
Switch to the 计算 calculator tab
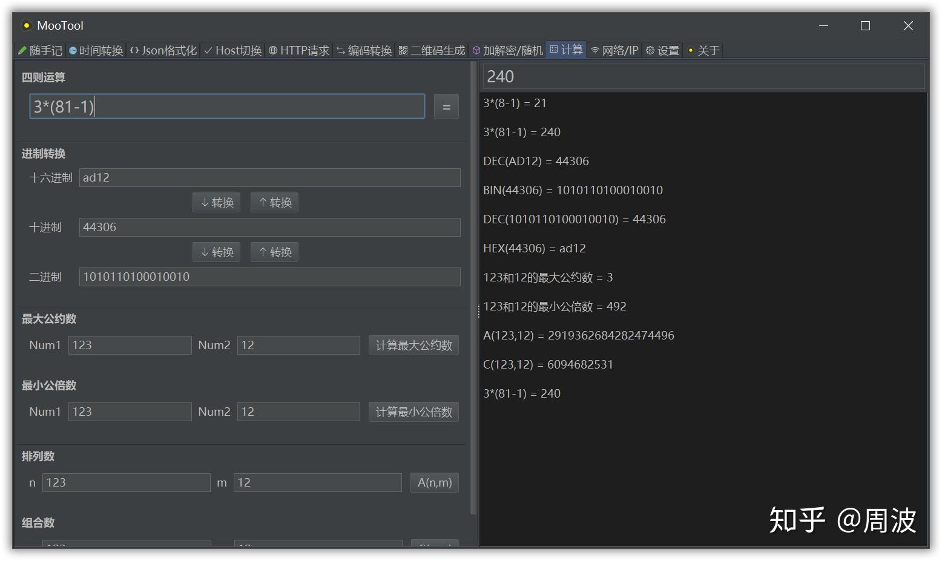567,50
